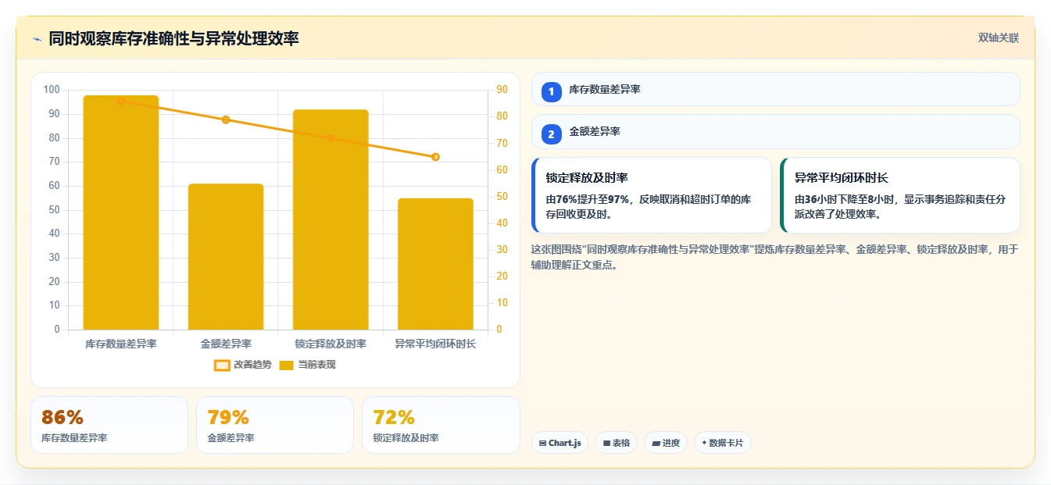Click the chart icon beside the card title

pyautogui.click(x=37, y=39)
